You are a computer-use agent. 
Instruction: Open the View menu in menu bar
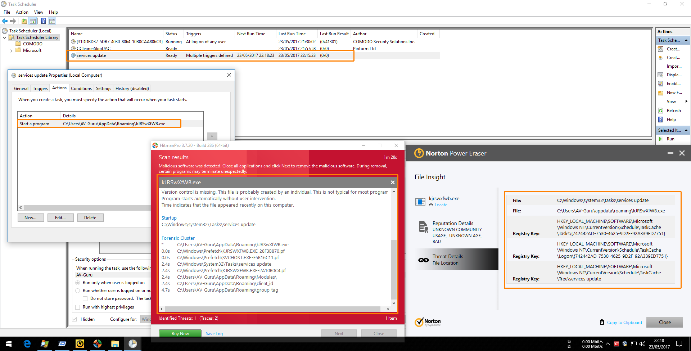tap(39, 12)
